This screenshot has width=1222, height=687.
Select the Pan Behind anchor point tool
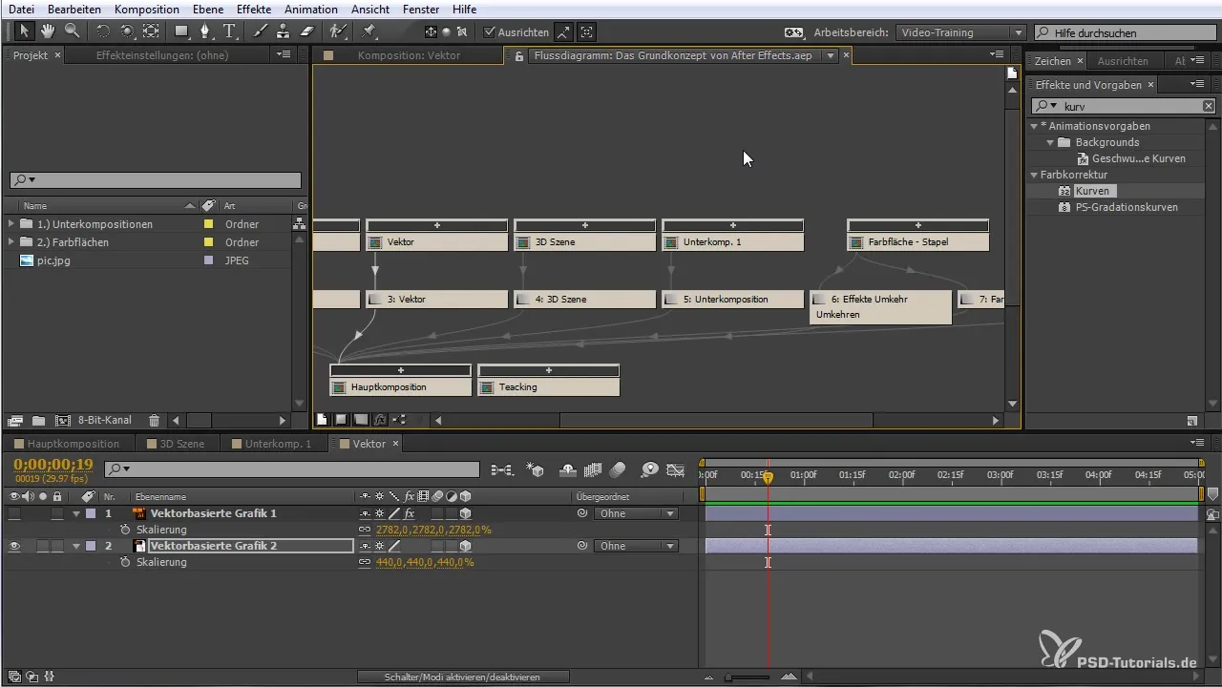[152, 31]
